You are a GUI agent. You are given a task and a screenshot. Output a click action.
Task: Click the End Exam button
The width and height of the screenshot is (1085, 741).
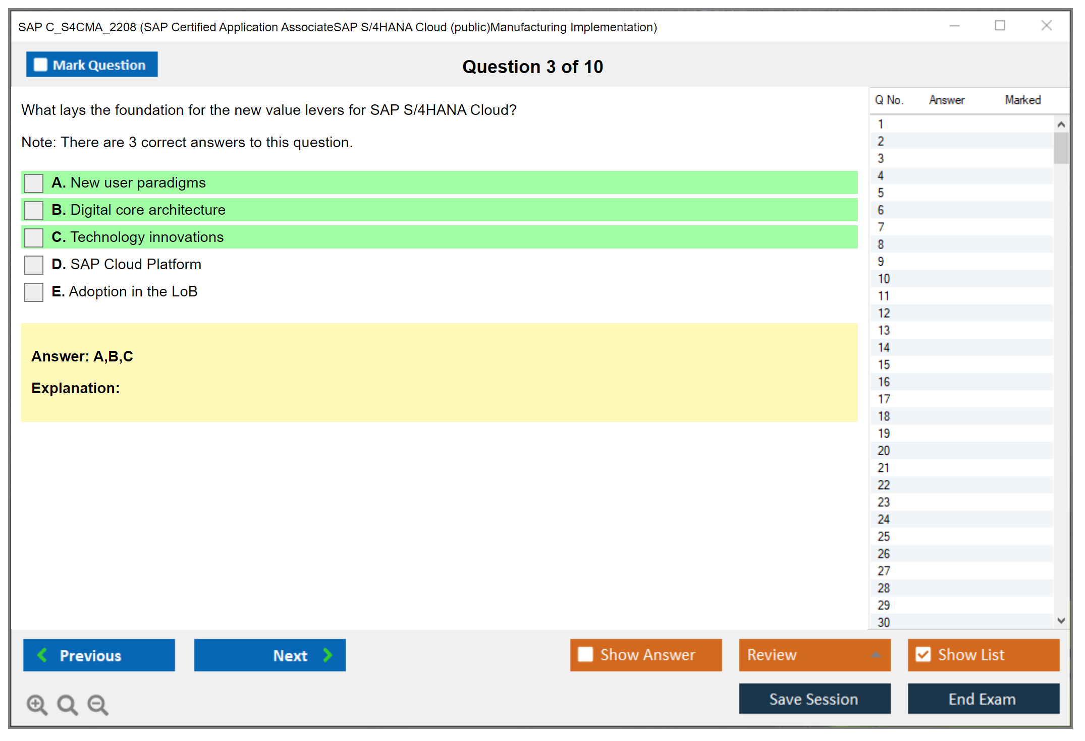[983, 699]
